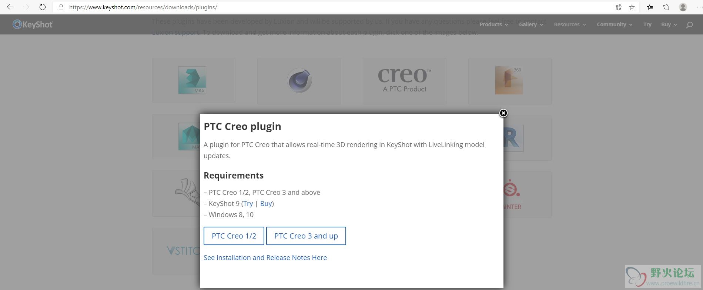This screenshot has height=290, width=703.
Task: Open the Gallery menu
Action: (x=531, y=24)
